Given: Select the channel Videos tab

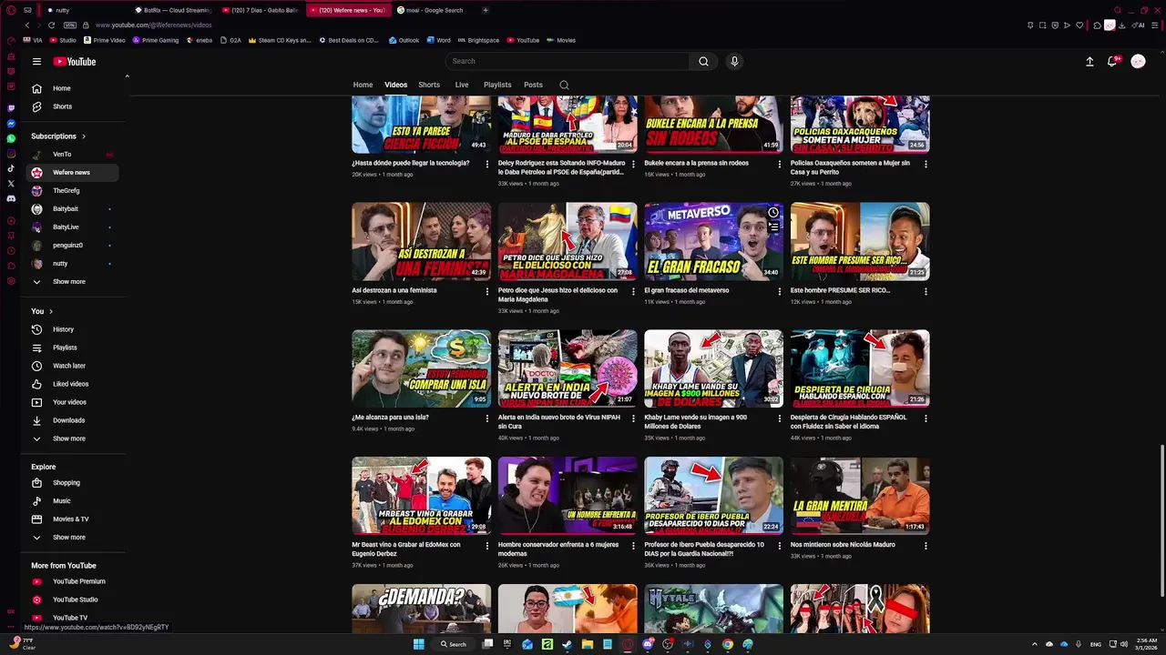Looking at the screenshot, I should (x=395, y=85).
